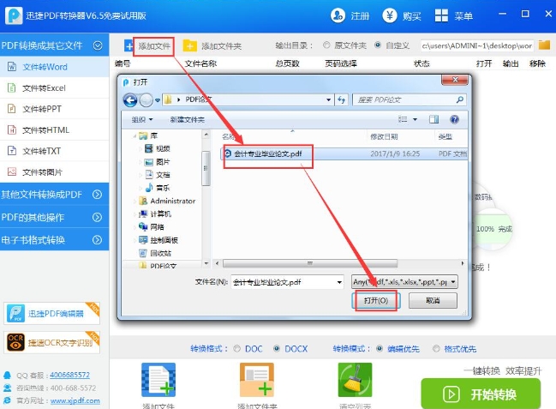
Task: Click the horizontal scrollbar in file list
Action: (x=310, y=263)
